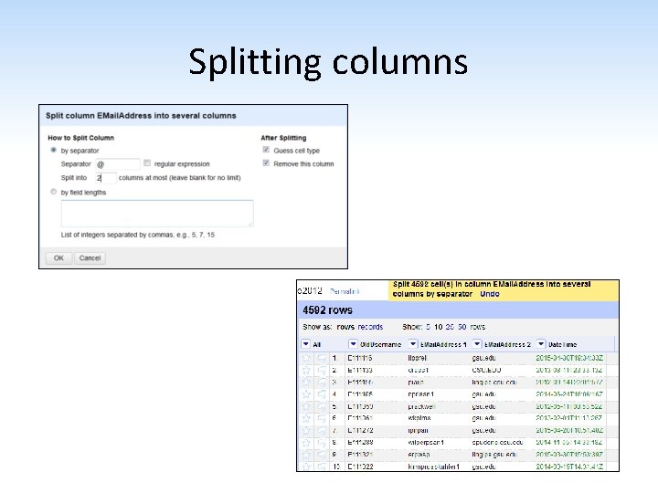Show 50 rows per page

[462, 327]
